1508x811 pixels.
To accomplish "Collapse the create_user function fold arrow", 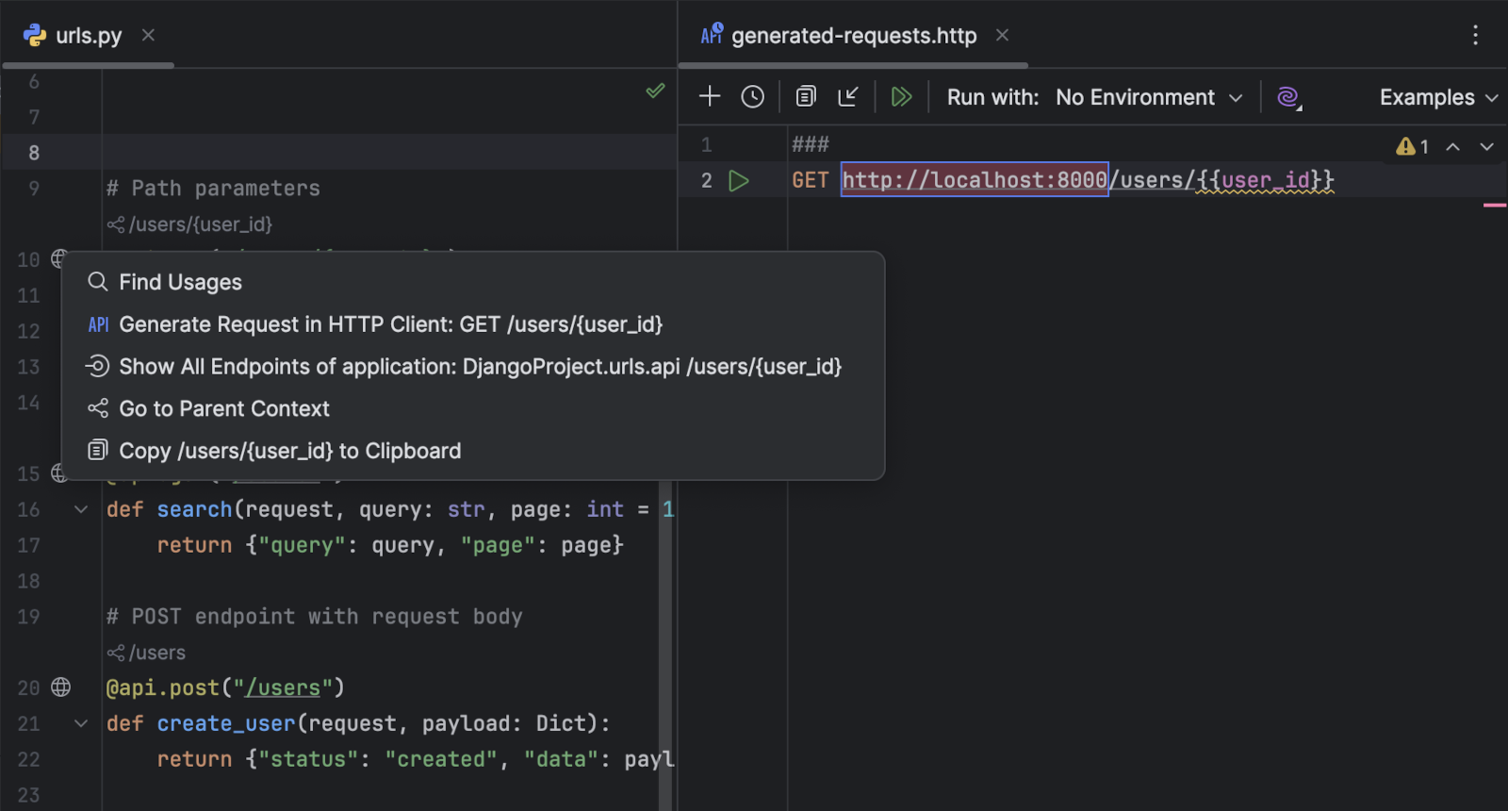I will pyautogui.click(x=81, y=723).
